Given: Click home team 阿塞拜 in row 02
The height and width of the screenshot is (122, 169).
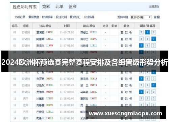Looking at the screenshot, I should point(40,39).
